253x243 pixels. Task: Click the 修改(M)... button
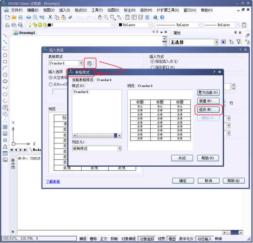[x=208, y=110]
